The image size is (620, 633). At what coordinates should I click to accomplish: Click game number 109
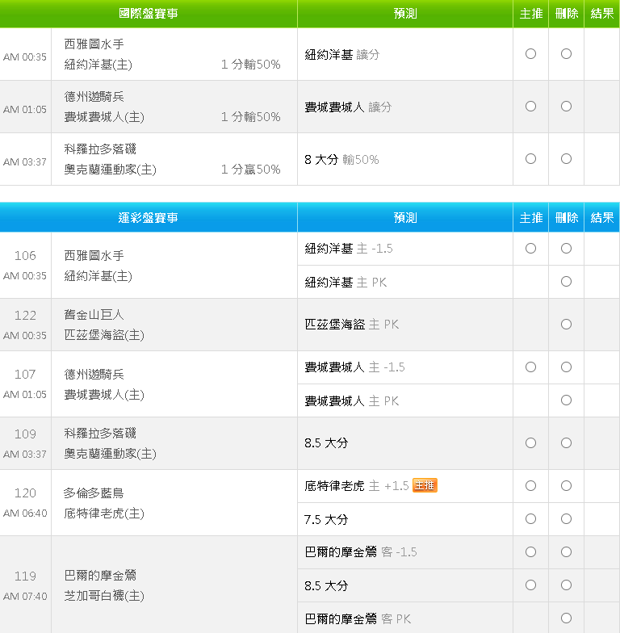coord(25,434)
